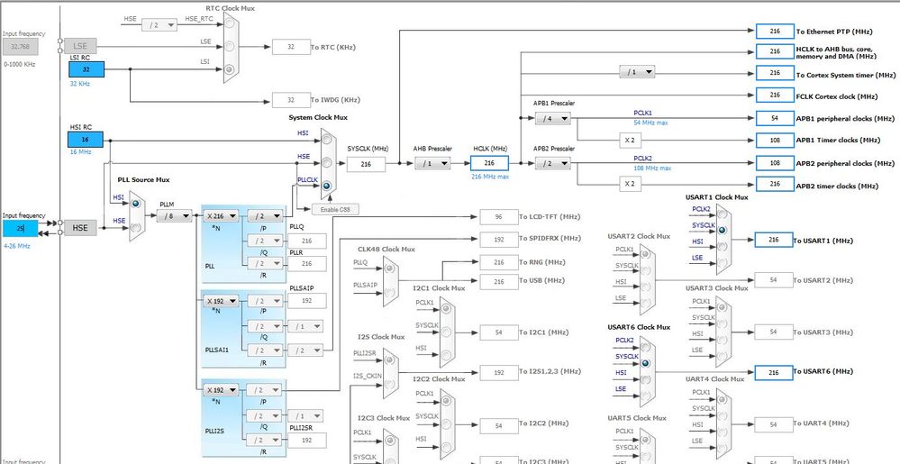Select PLLQ in CLK48 Clock Mux

point(389,268)
